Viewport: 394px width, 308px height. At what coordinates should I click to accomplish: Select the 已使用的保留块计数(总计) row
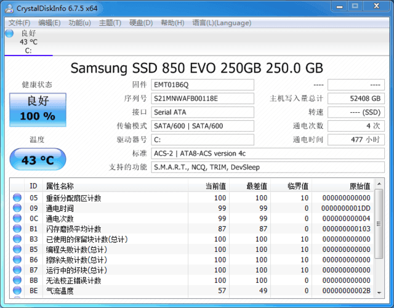(192, 239)
